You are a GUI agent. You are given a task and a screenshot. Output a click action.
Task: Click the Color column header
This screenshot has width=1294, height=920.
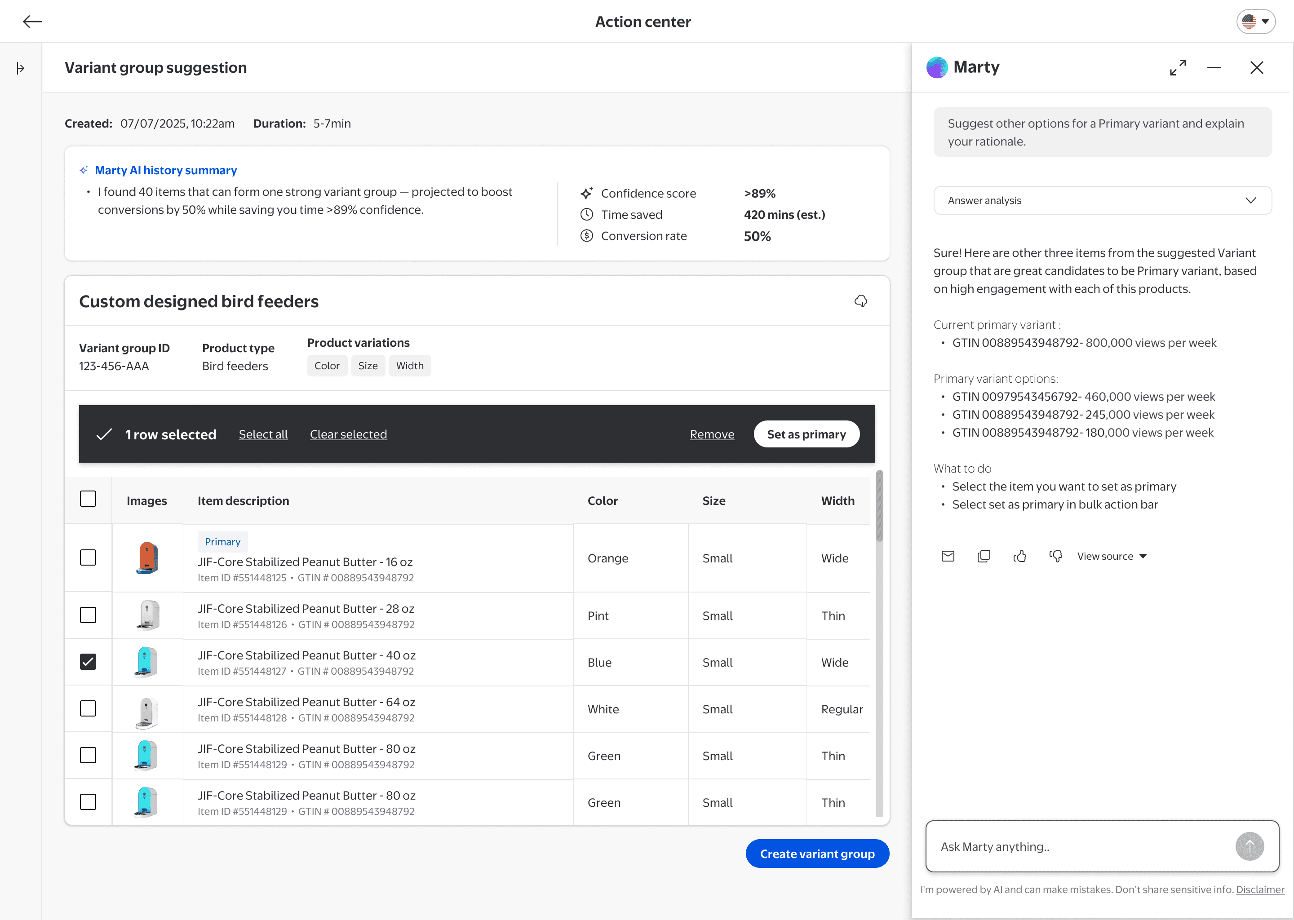pos(602,501)
